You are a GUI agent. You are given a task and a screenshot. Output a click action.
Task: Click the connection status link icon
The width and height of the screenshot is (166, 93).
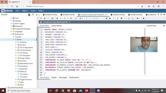pyautogui.click(x=41, y=22)
